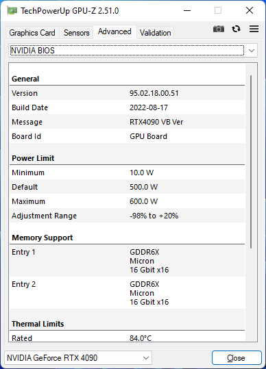Image resolution: width=266 pixels, height=369 pixels.
Task: Click the Build Date value 2022-08-17
Action: coord(149,107)
